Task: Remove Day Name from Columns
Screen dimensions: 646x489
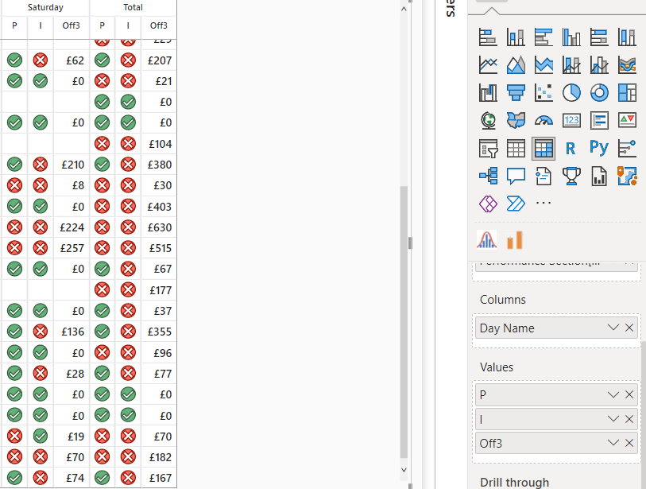Action: click(x=629, y=328)
